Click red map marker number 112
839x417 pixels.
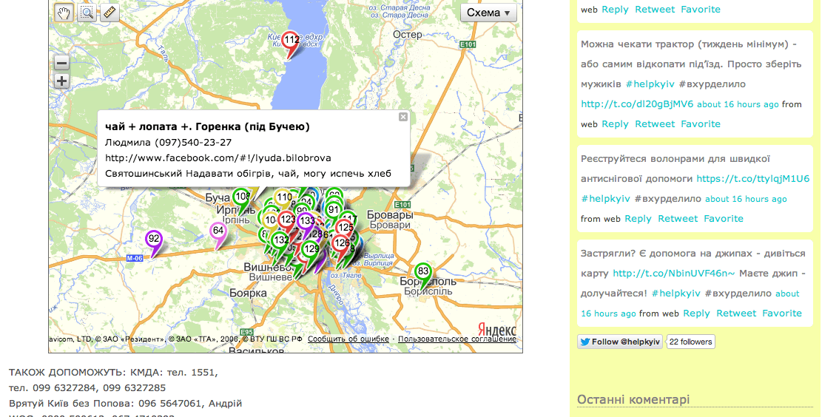[x=292, y=41]
